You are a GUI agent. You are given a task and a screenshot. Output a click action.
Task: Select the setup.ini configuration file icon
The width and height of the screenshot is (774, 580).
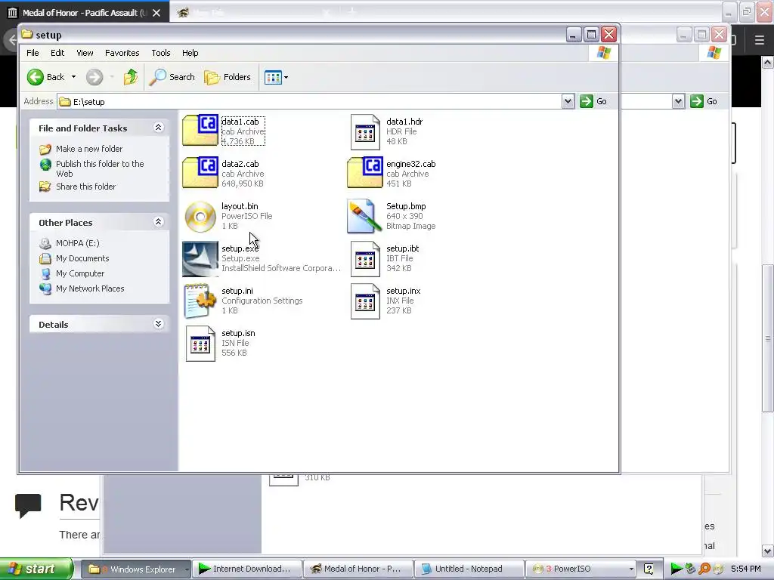point(200,301)
